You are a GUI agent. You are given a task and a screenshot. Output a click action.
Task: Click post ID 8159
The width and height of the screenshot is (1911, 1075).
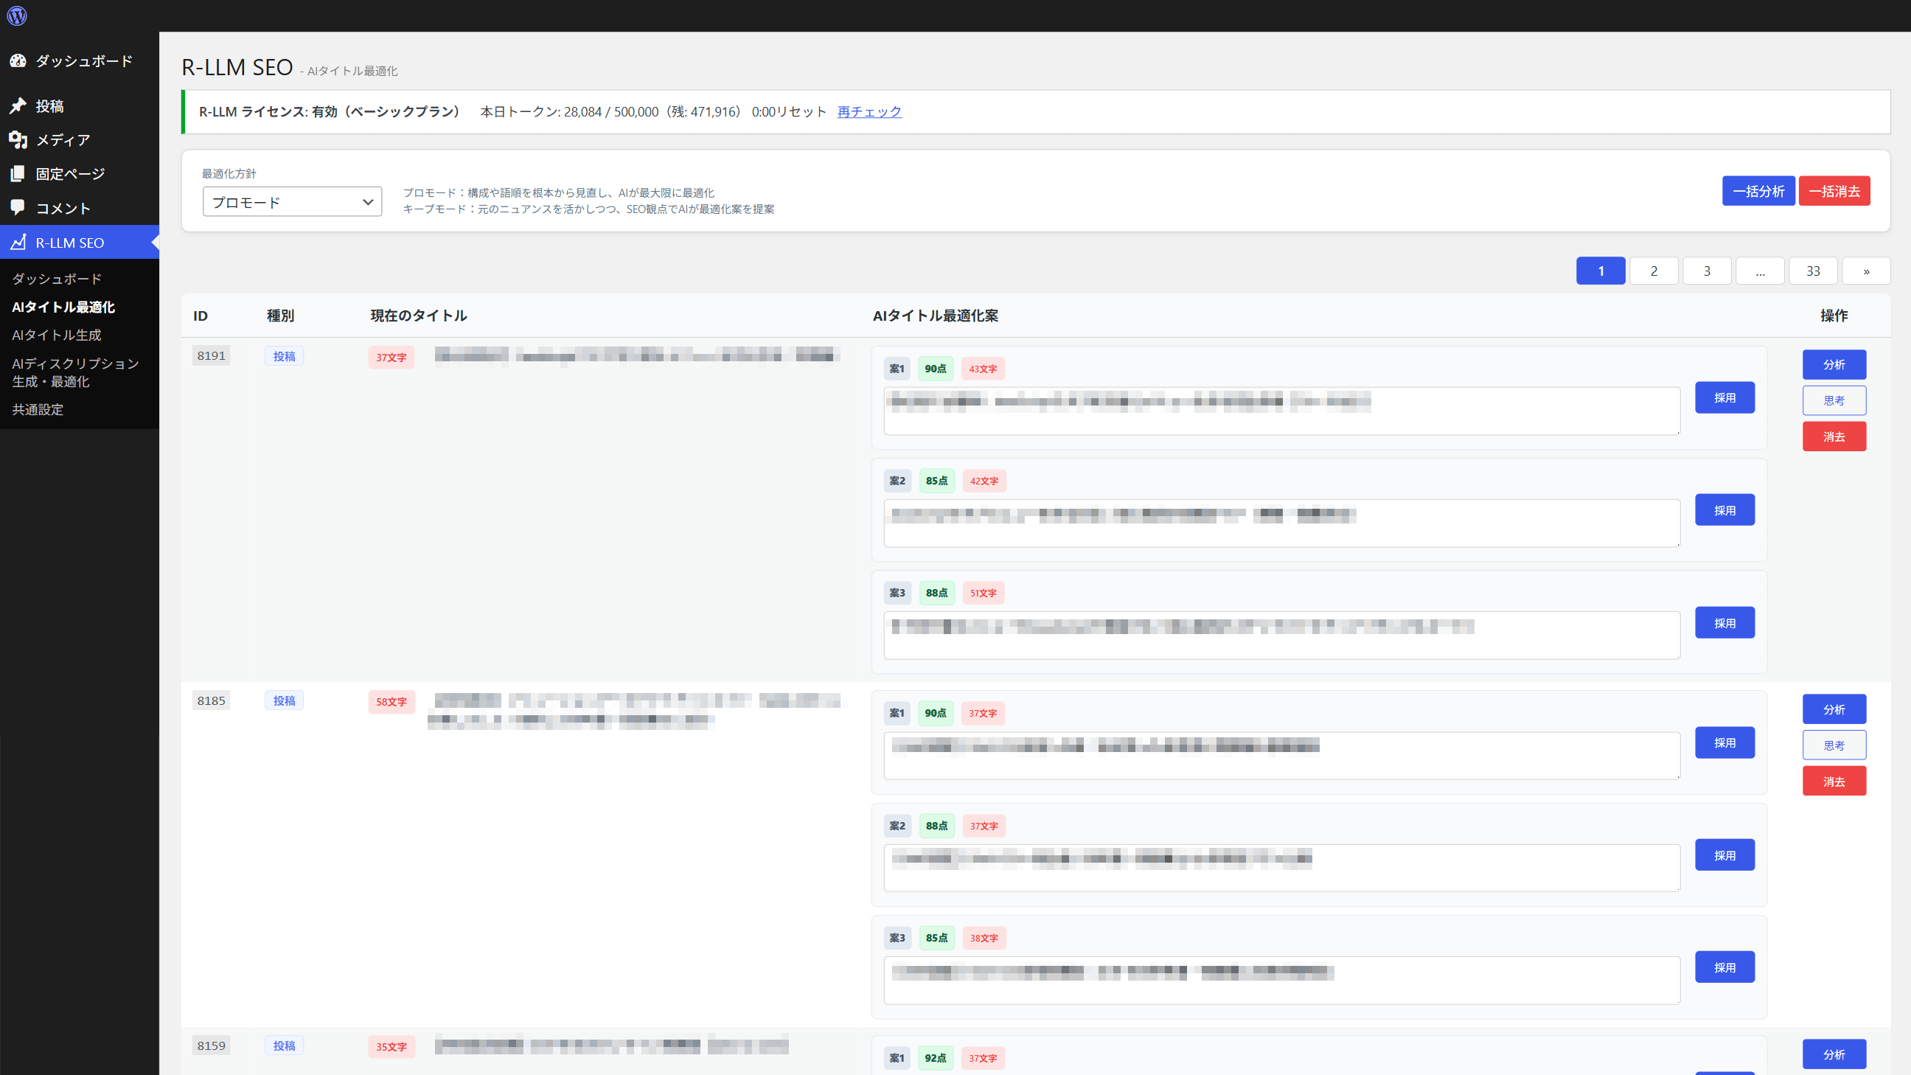click(212, 1046)
